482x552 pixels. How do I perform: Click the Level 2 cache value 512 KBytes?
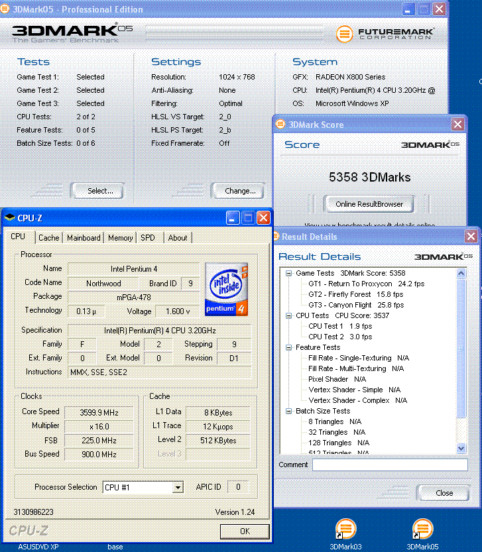tap(218, 441)
